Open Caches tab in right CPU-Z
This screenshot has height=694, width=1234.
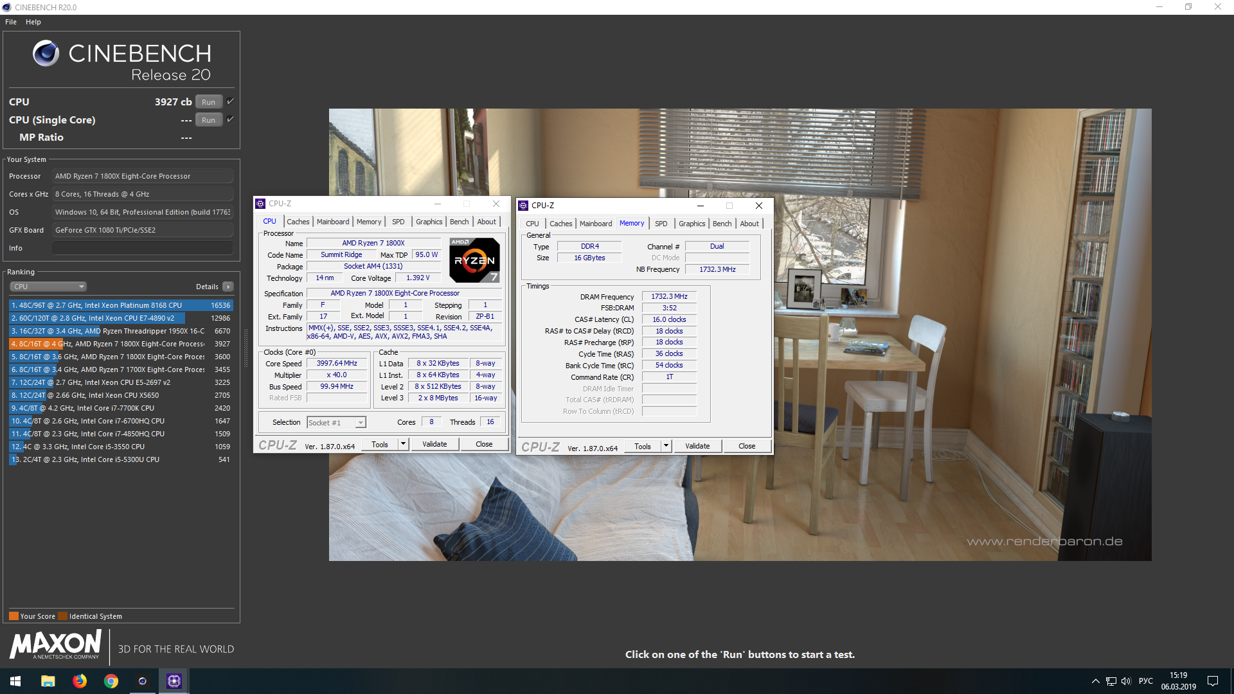[561, 224]
